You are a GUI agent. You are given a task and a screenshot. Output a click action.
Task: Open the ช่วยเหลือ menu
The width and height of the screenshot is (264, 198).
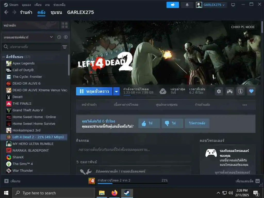[x=59, y=5]
